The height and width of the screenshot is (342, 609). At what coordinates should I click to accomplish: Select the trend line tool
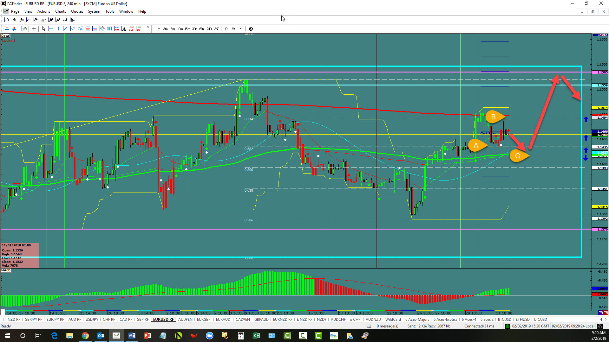point(65,29)
